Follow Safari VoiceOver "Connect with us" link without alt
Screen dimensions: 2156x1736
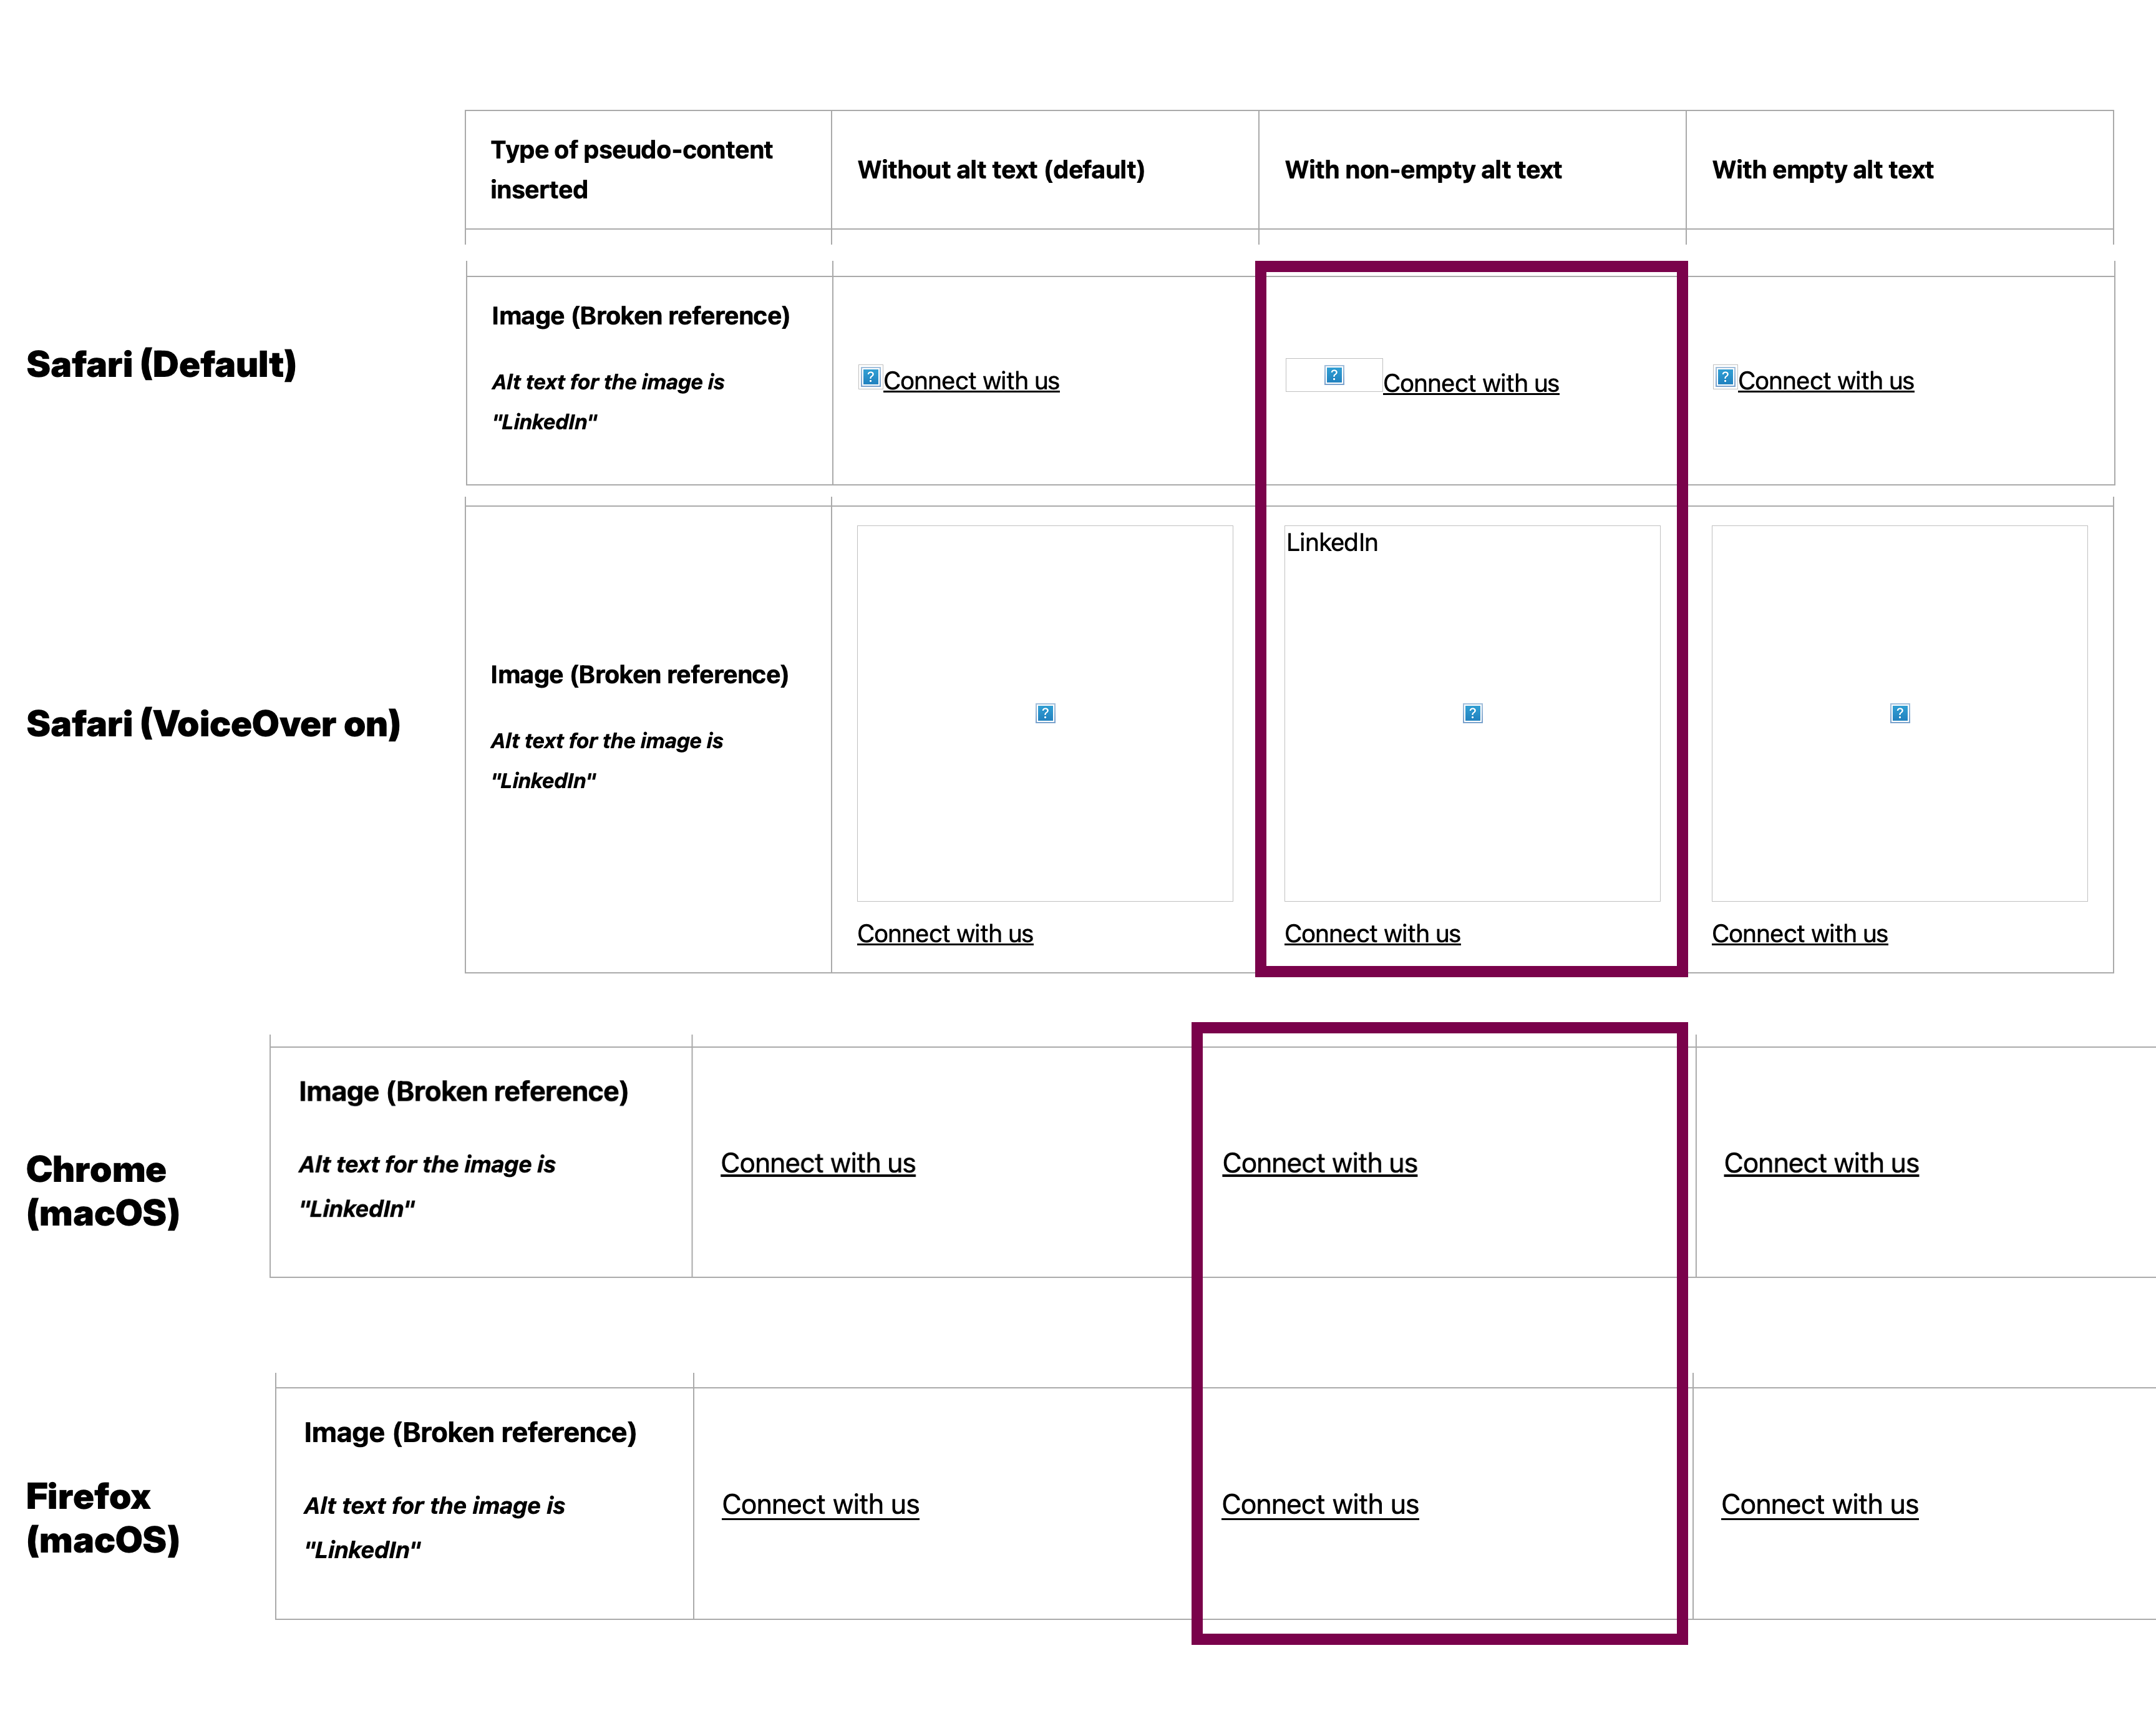coord(945,934)
